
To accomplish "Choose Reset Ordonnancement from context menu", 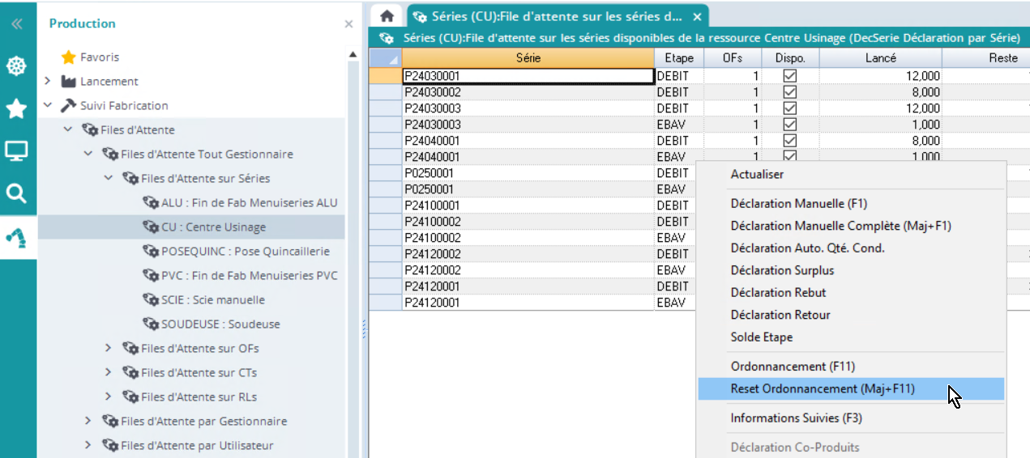I will coord(822,388).
